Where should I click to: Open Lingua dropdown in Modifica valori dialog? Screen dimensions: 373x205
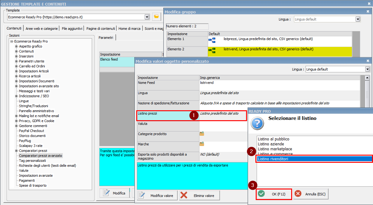coord(367,69)
